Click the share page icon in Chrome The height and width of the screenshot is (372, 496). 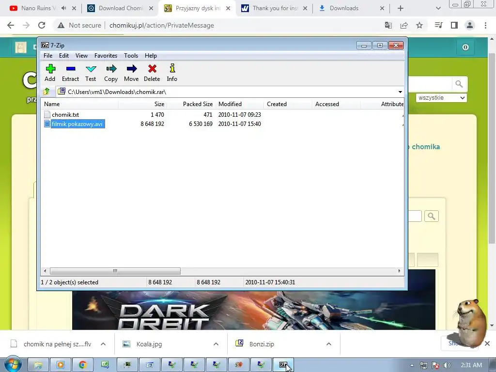(x=404, y=25)
